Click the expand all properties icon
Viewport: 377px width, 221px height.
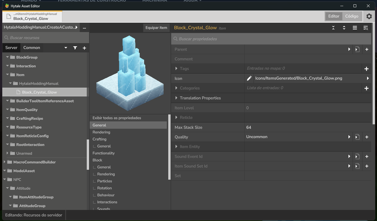tap(344, 28)
